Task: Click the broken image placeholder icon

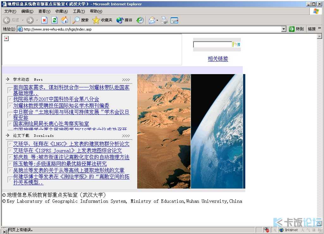Action: 6,38
